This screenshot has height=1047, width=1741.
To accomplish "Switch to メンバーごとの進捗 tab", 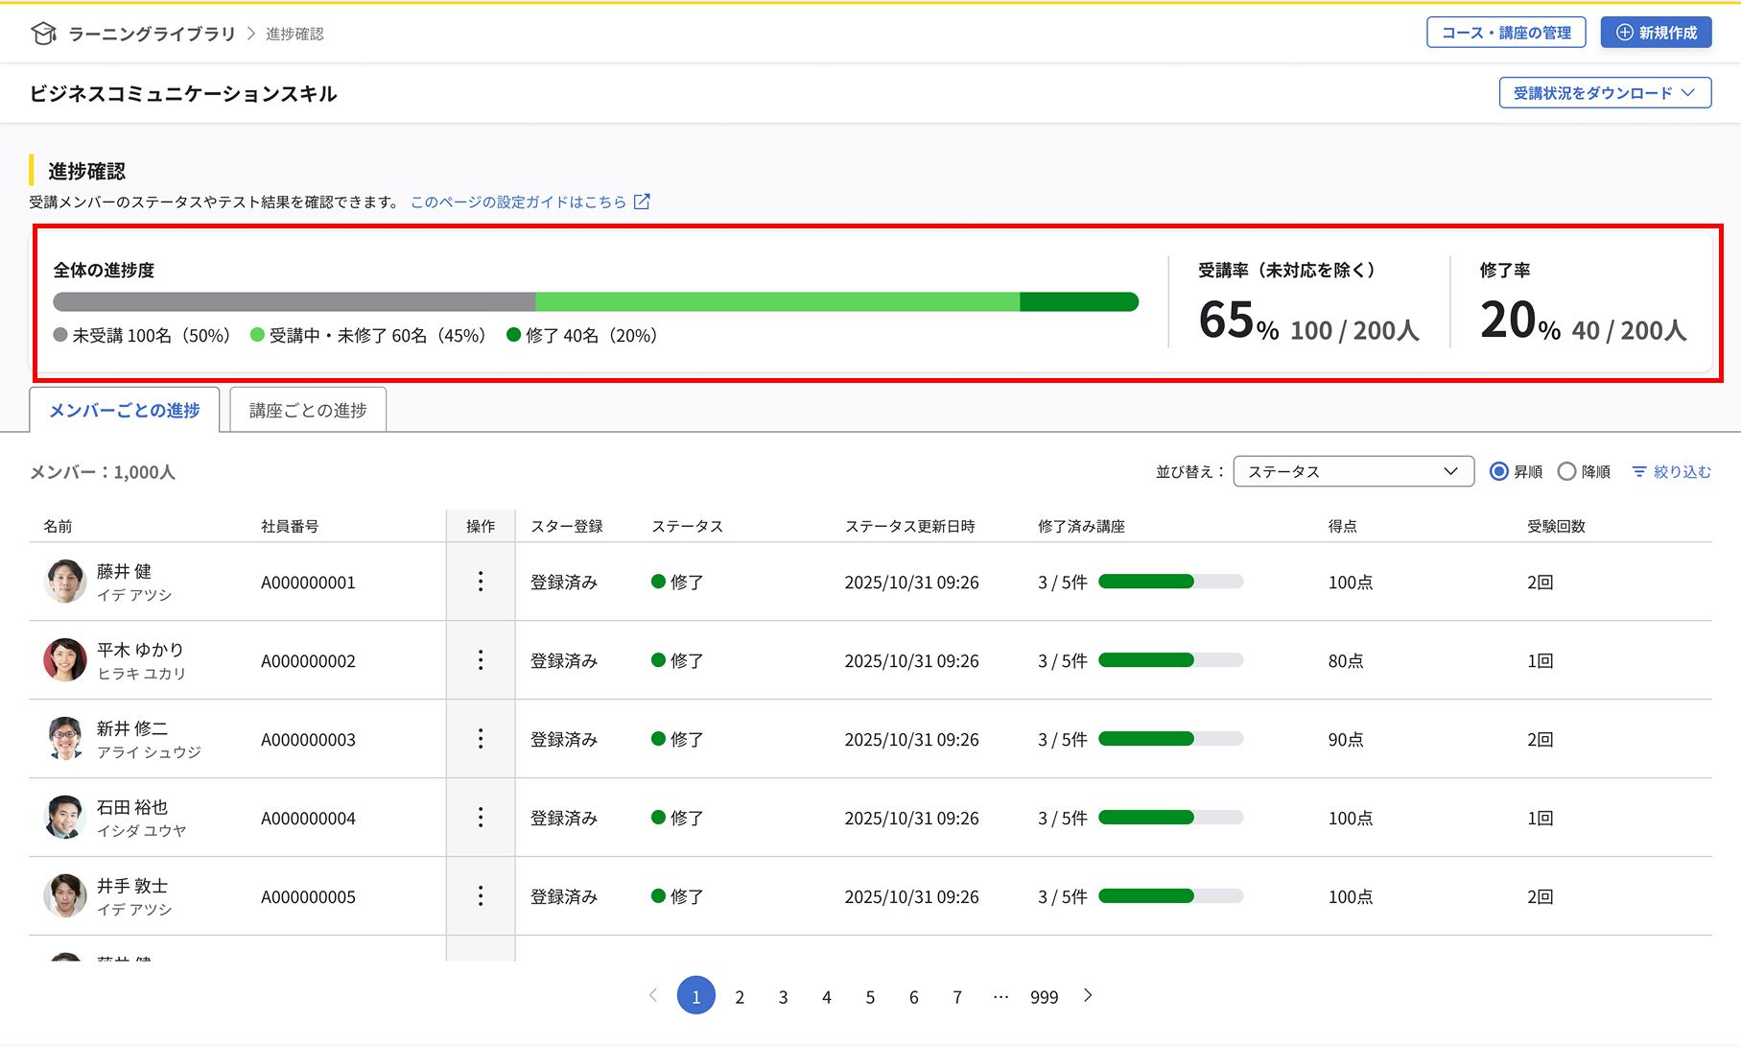I will click(x=125, y=410).
